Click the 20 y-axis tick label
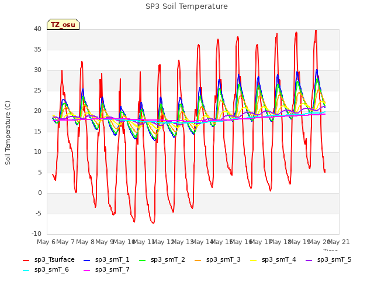 (37, 111)
